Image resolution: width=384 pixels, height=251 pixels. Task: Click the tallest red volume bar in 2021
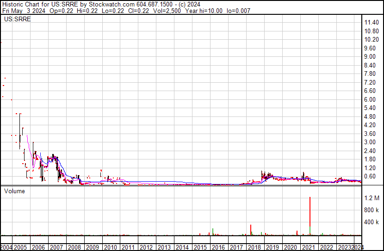310,216
